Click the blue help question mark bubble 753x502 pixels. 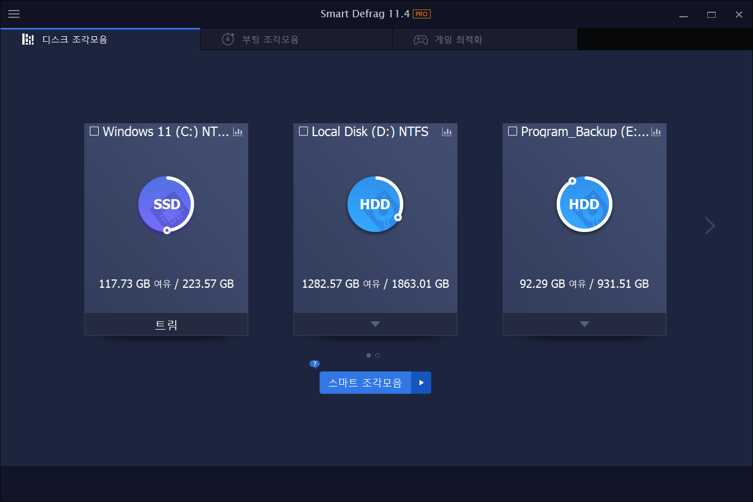pyautogui.click(x=315, y=364)
